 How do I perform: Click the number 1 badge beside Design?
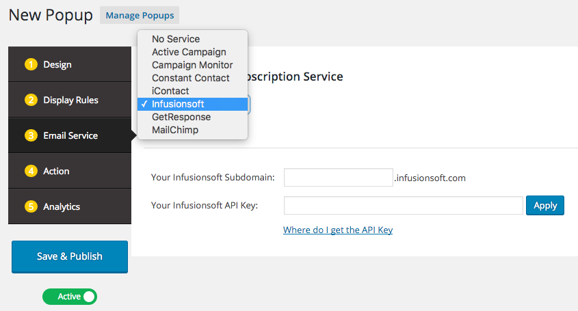[x=31, y=65]
